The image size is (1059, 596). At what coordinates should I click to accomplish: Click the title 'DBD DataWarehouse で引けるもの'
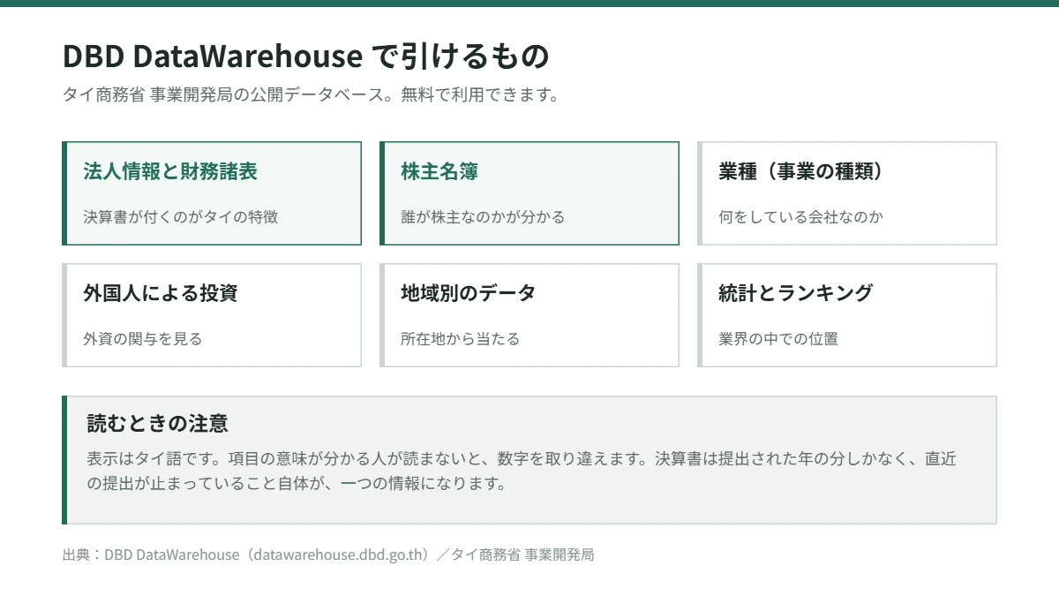tap(306, 57)
